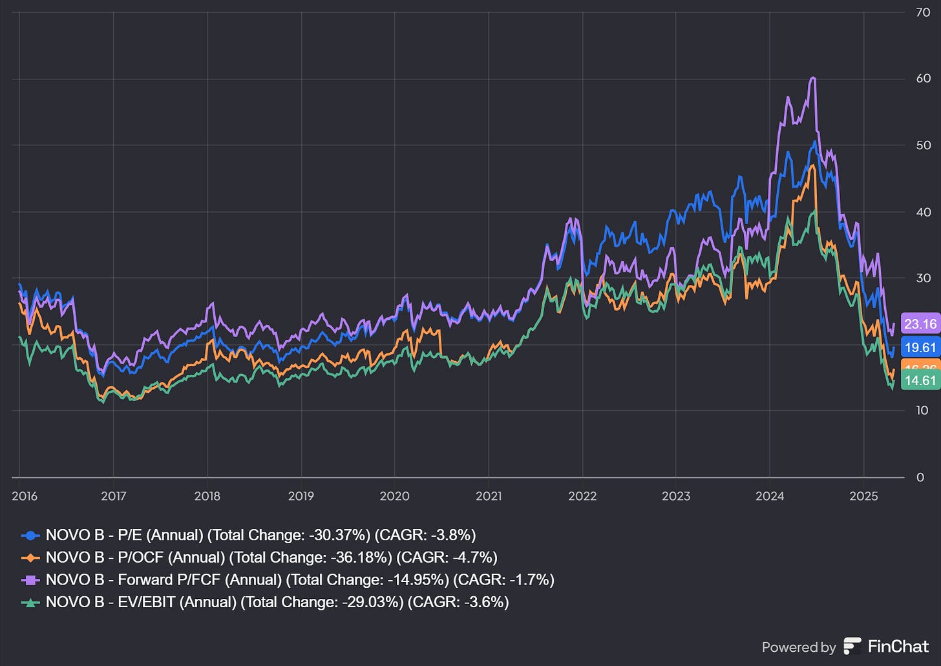Click the blue P/E legend marker
941x666 pixels.
click(30, 536)
